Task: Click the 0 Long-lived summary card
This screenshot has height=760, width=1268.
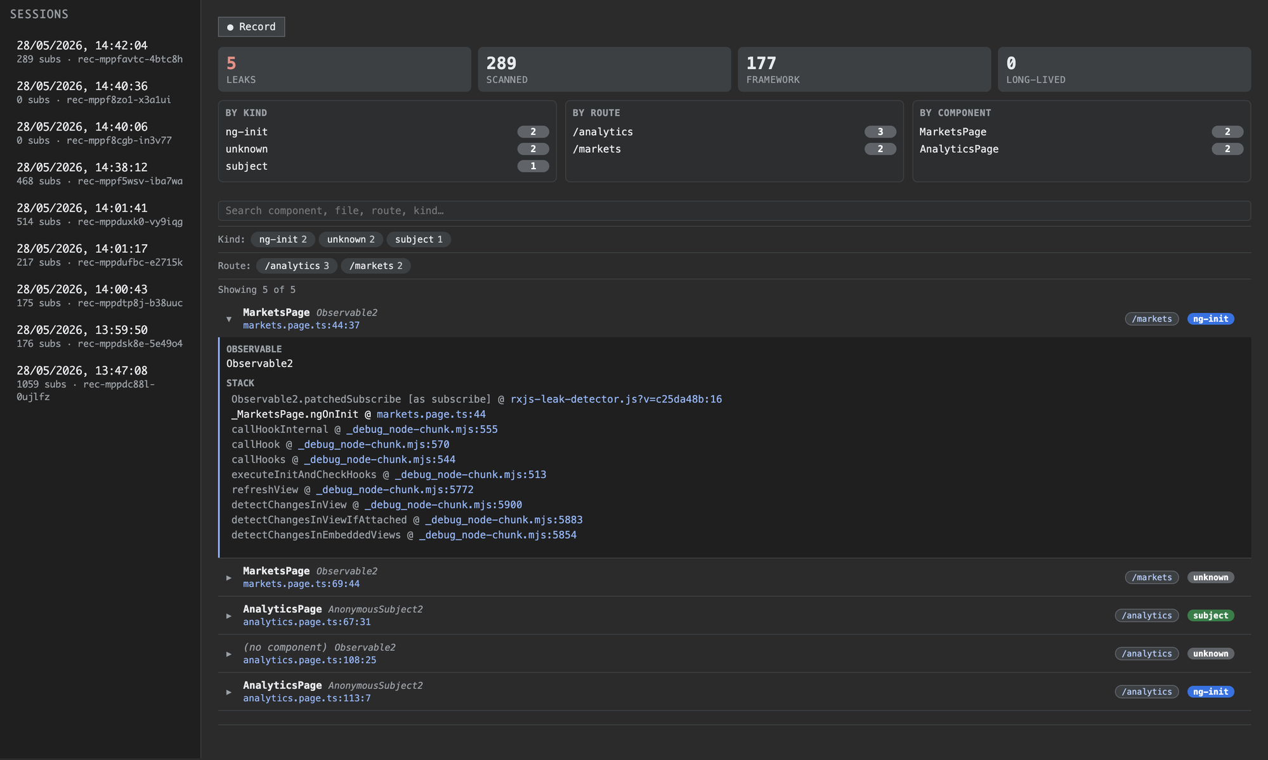Action: (x=1125, y=70)
